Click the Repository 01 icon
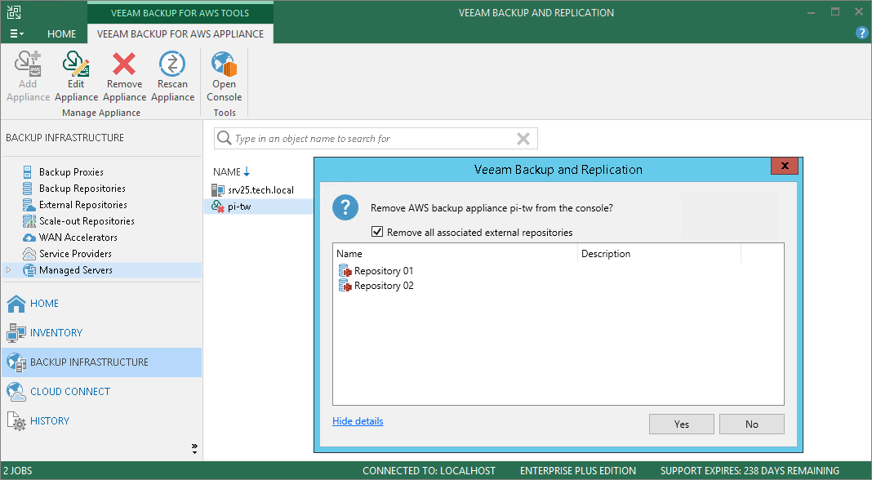Screen dimensions: 872x480 [x=345, y=271]
